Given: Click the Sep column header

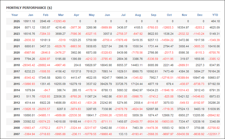Looking at the screenshot, I should pyautogui.click(x=153, y=15).
